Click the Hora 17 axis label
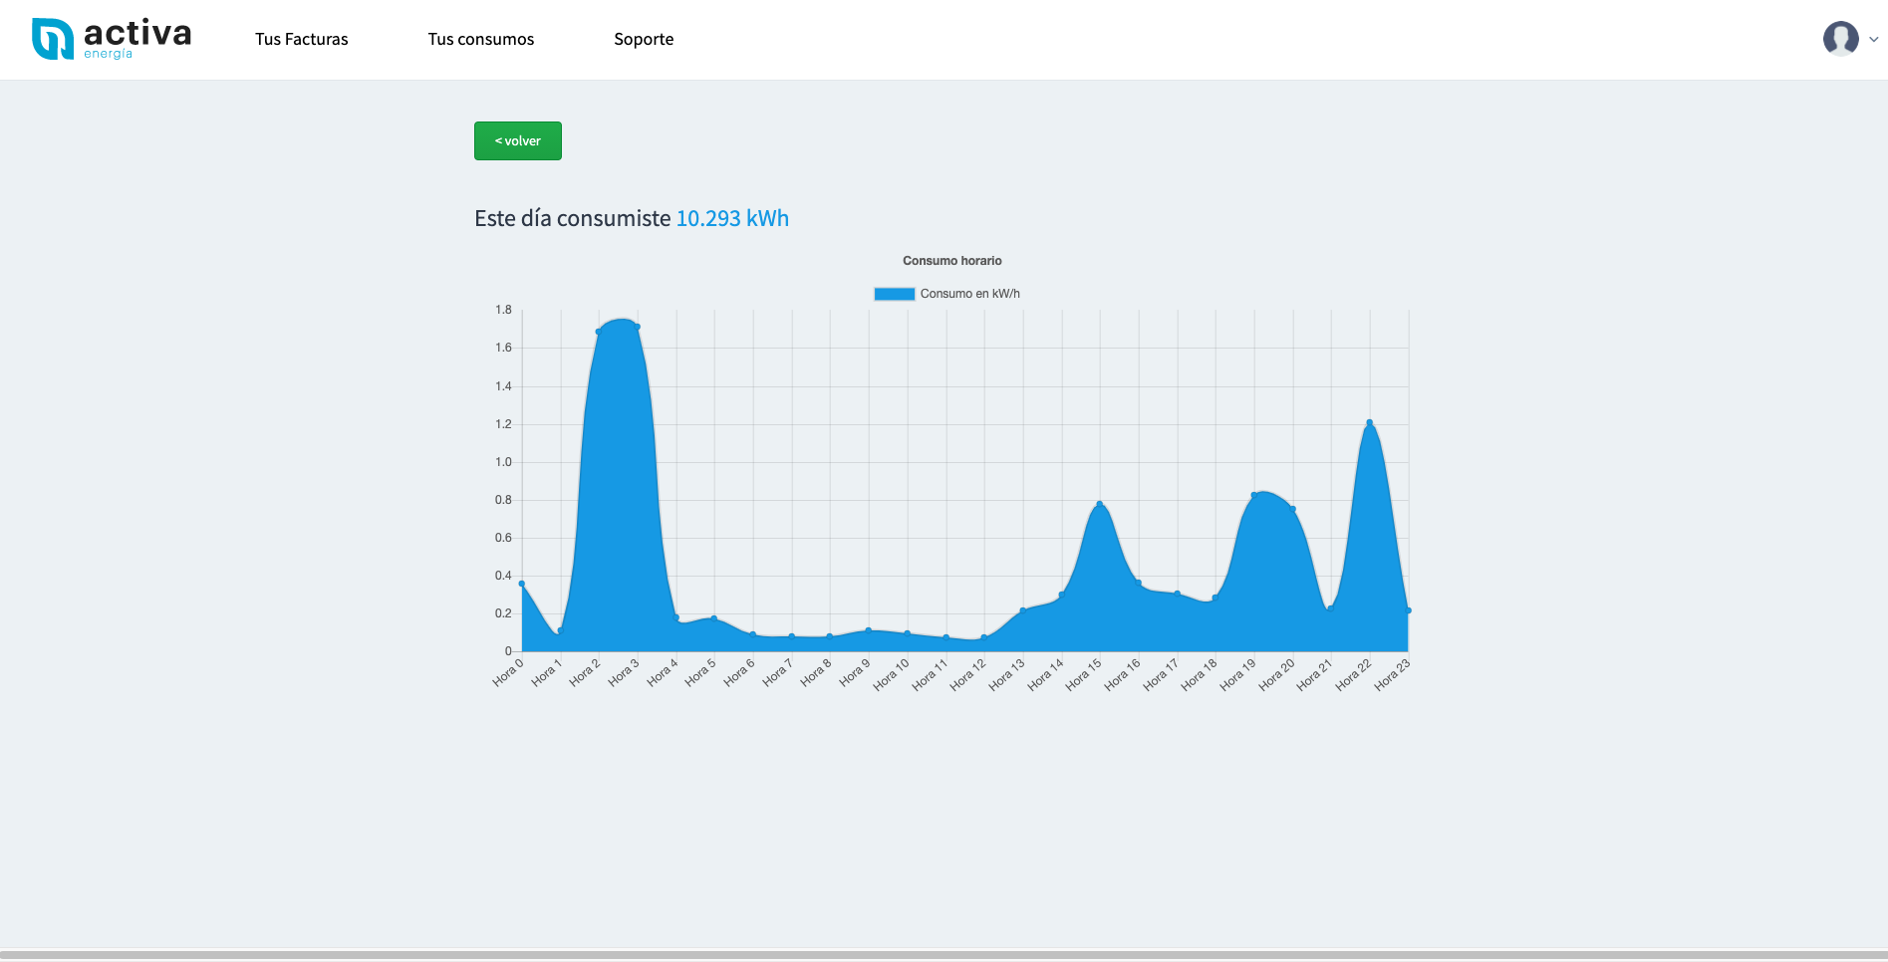1888x962 pixels. pyautogui.click(x=1161, y=674)
